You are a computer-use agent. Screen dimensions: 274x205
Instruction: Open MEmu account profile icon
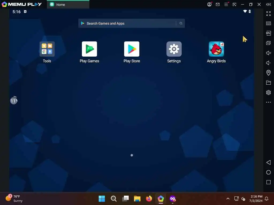[x=209, y=4]
